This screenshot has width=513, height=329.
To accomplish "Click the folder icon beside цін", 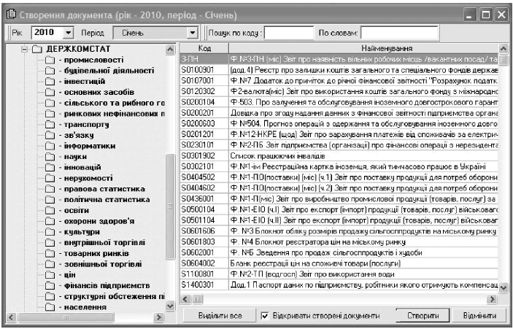I will (x=50, y=275).
